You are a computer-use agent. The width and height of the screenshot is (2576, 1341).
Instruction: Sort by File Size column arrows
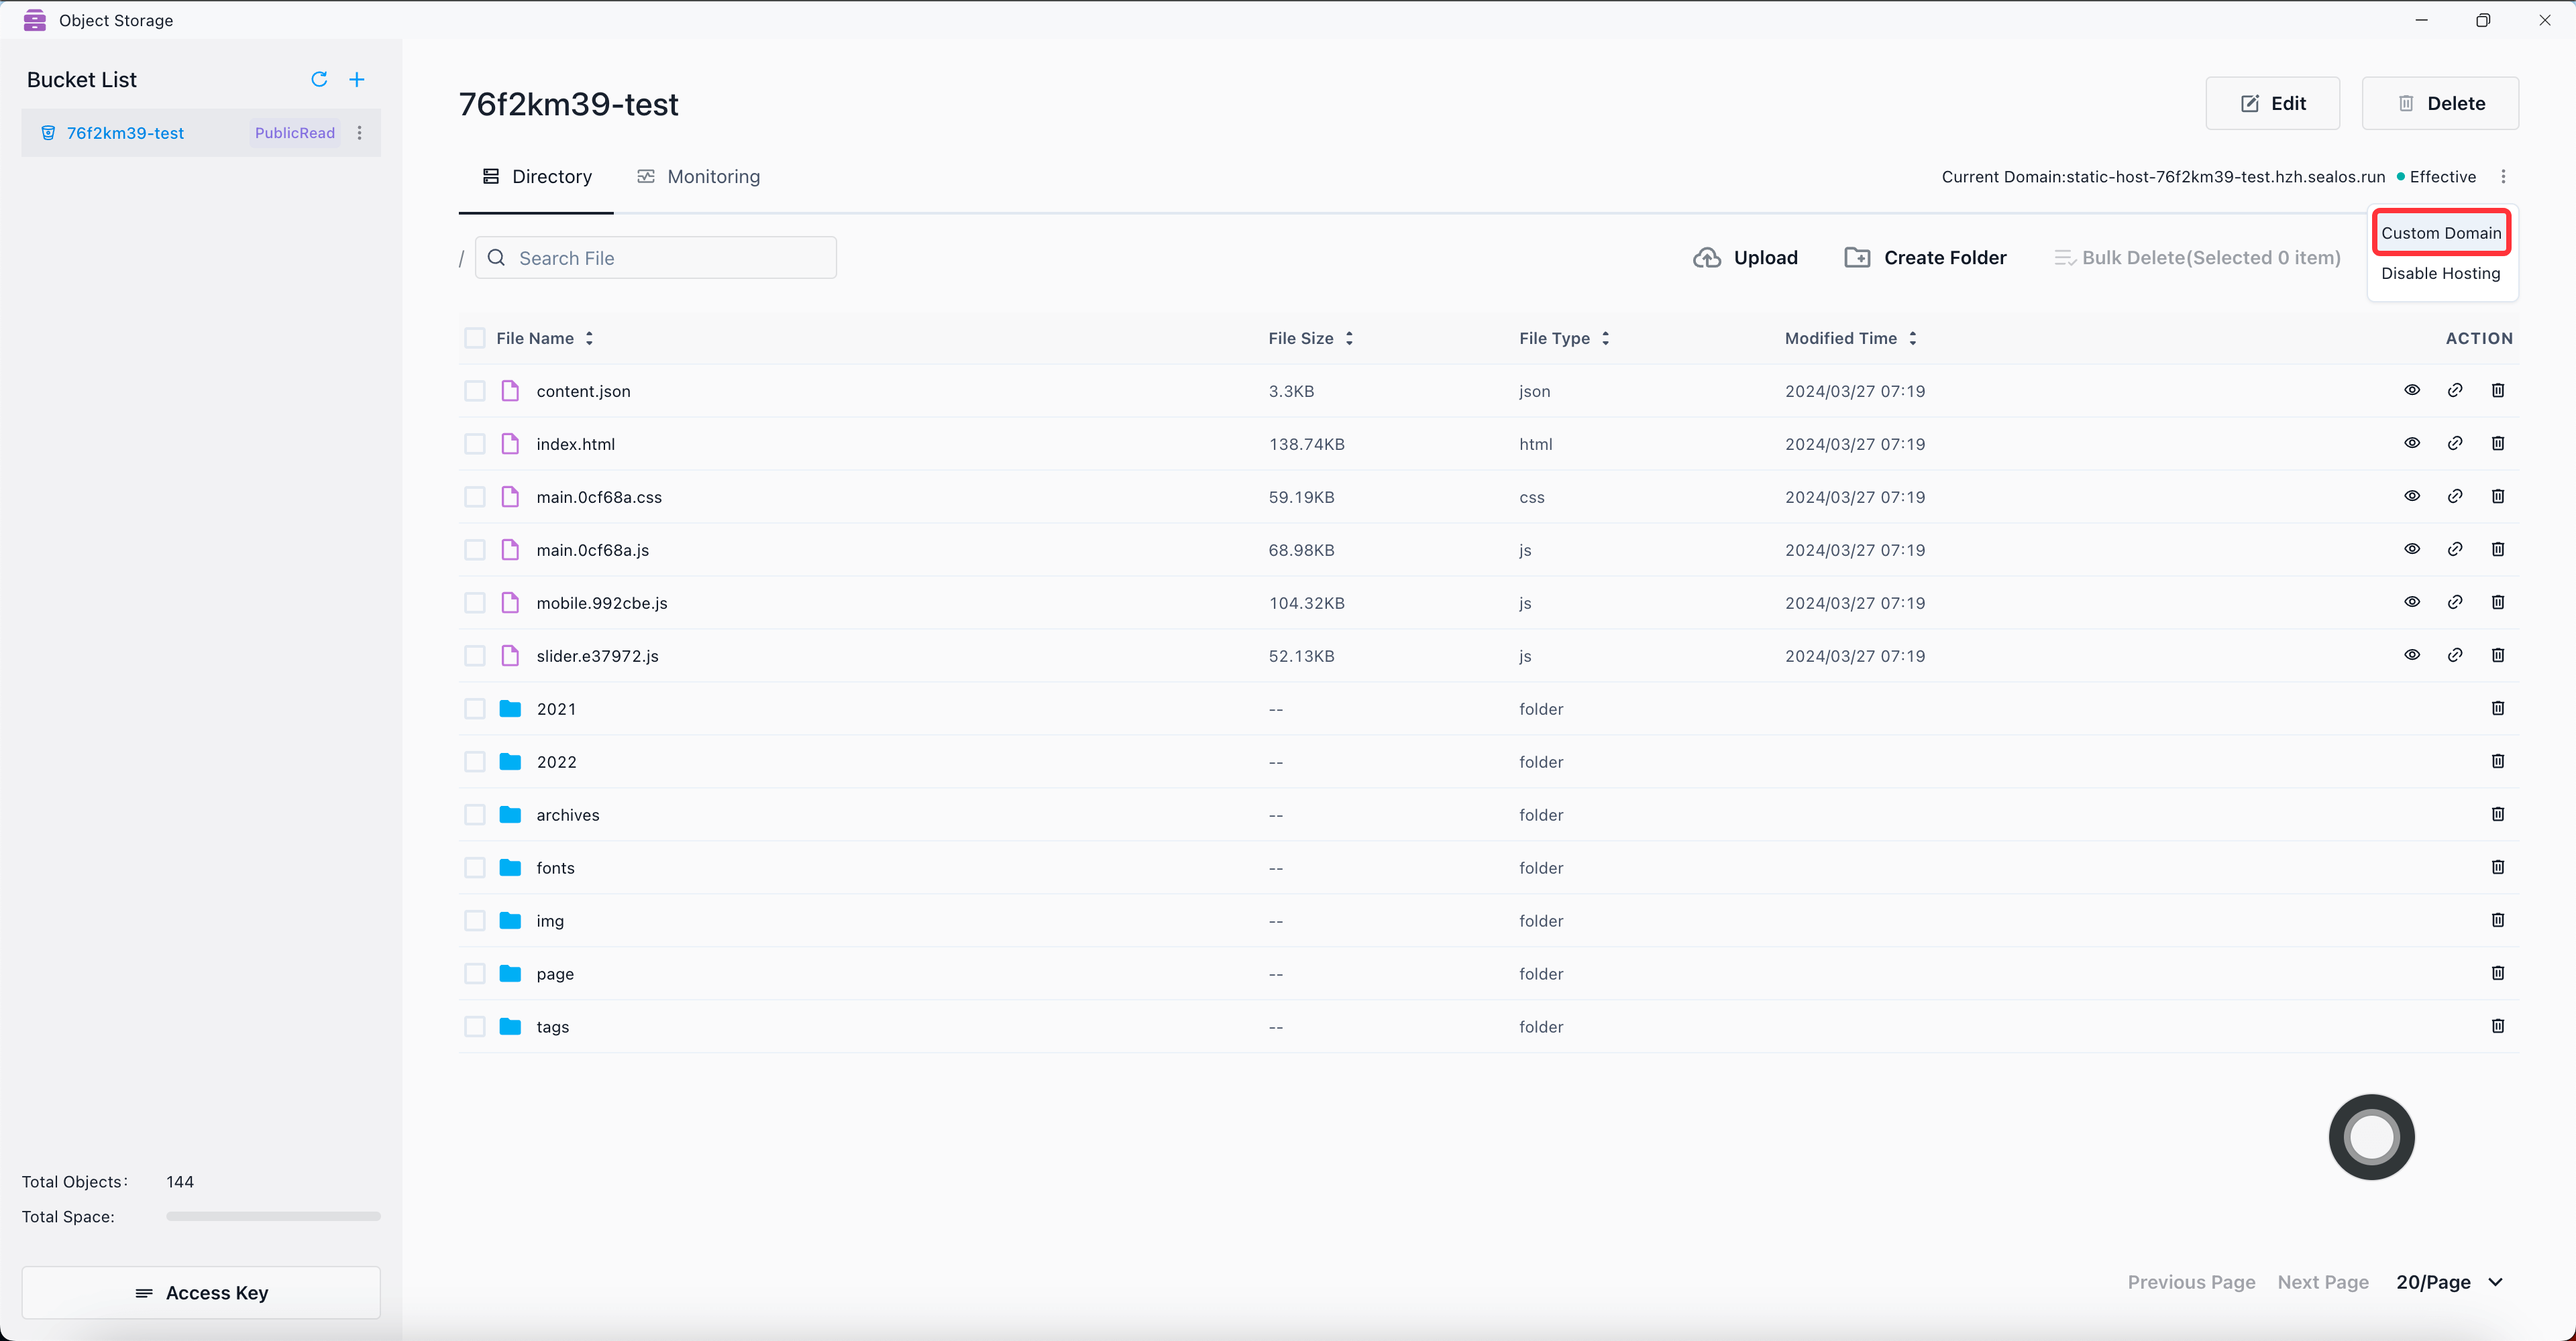[1349, 338]
